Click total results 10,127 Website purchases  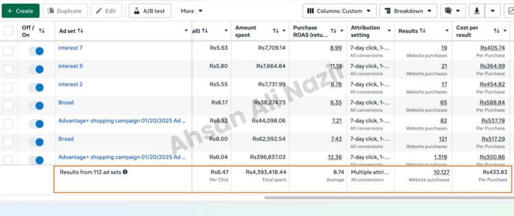tap(441, 172)
